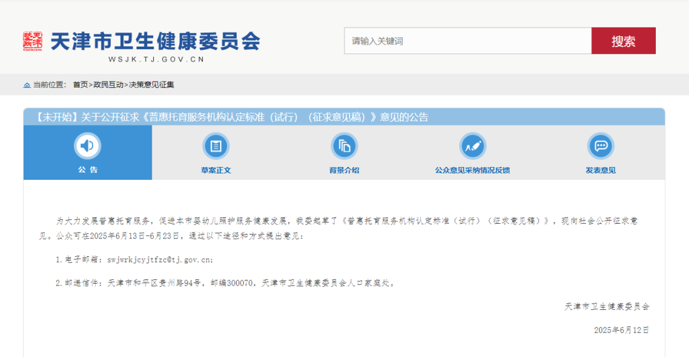Click the signature text 天津市卫生健康委员会
The height and width of the screenshot is (357, 689).
click(607, 307)
